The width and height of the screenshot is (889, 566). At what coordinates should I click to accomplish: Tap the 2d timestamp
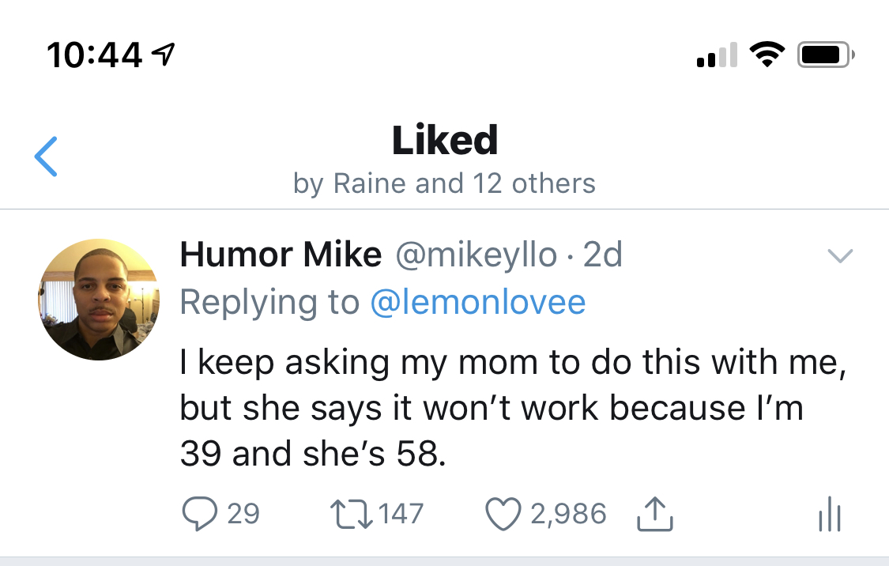click(603, 255)
